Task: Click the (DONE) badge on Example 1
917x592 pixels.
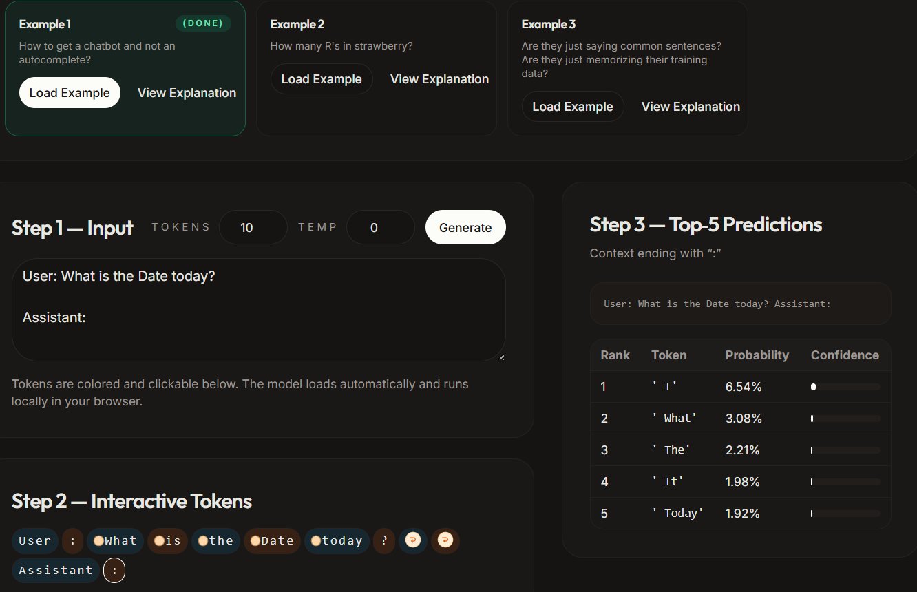Action: pos(203,23)
